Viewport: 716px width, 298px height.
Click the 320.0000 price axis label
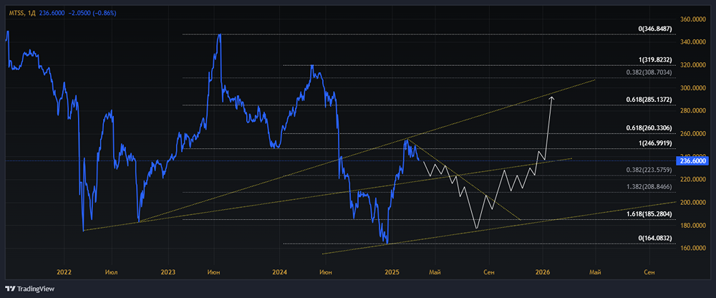point(693,65)
